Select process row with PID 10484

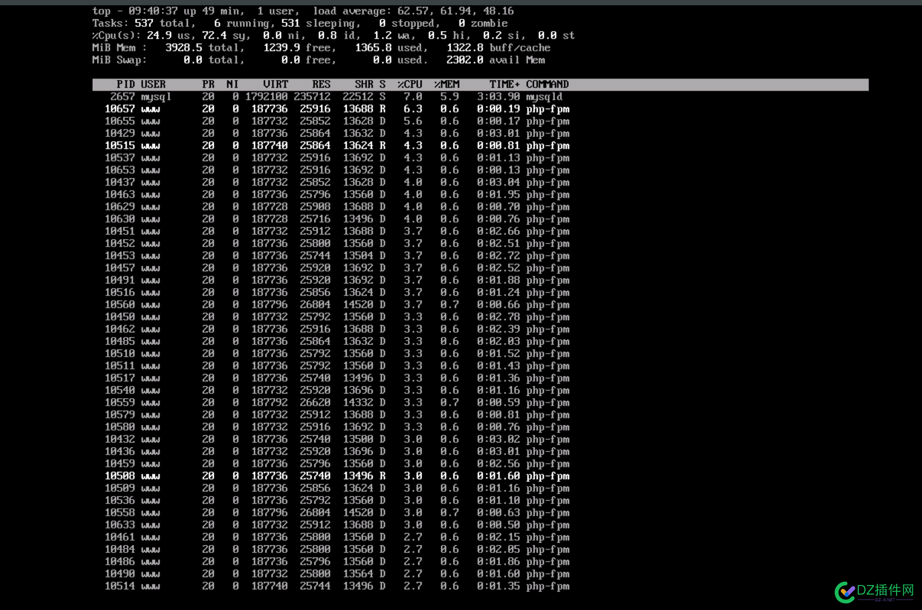(x=336, y=549)
